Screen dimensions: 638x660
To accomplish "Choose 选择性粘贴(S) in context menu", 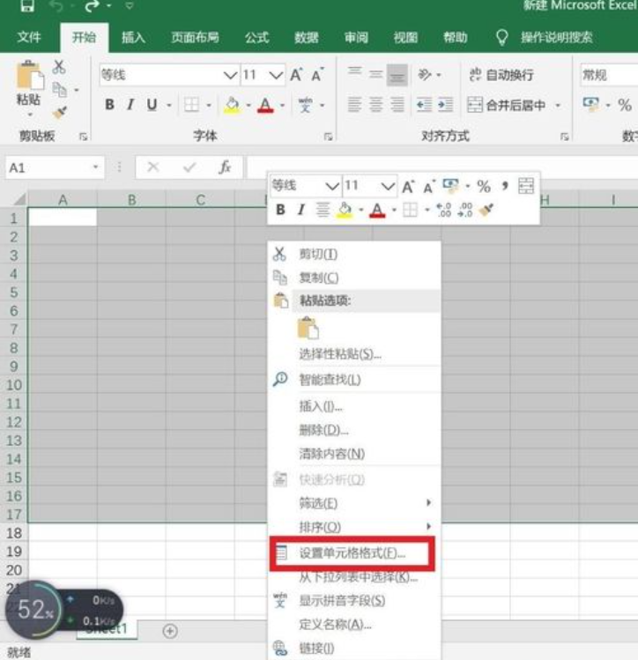I will click(x=354, y=354).
